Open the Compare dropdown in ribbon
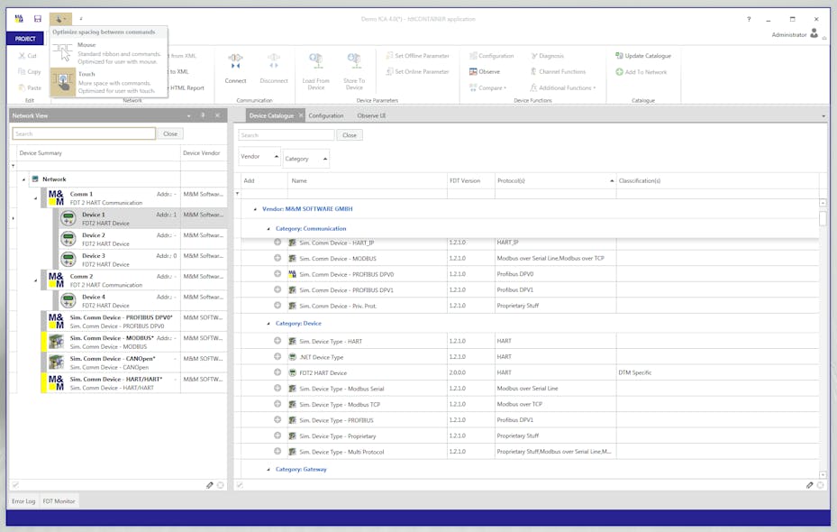 pos(488,88)
